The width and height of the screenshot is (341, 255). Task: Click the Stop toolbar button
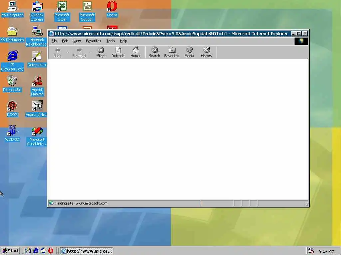pyautogui.click(x=101, y=52)
